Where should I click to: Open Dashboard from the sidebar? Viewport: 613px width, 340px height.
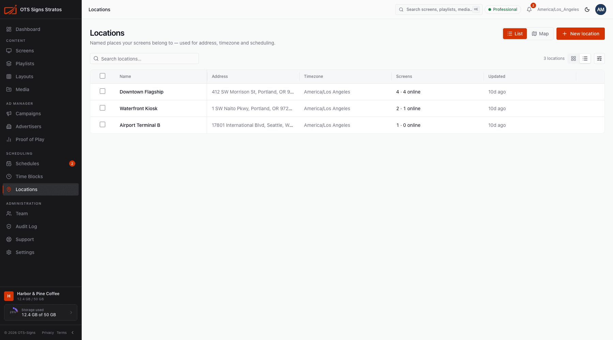[x=41, y=29]
